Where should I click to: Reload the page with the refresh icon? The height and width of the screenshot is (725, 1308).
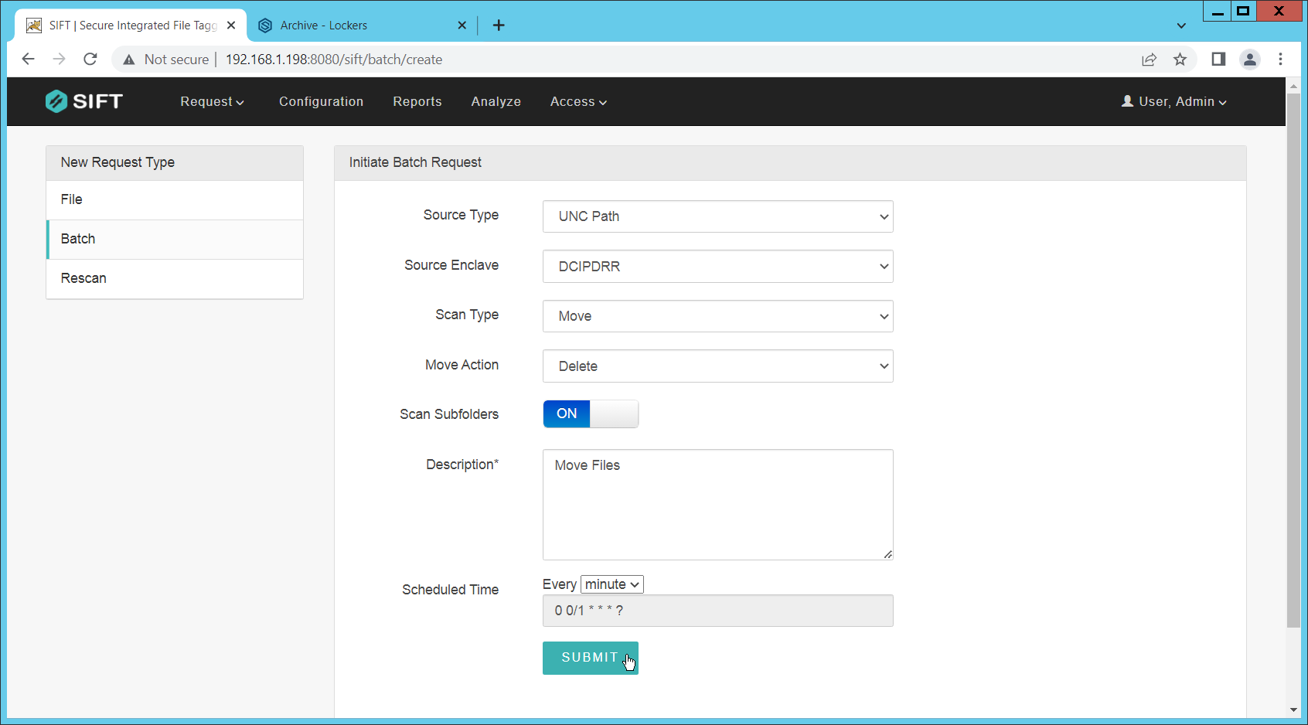[x=90, y=60]
